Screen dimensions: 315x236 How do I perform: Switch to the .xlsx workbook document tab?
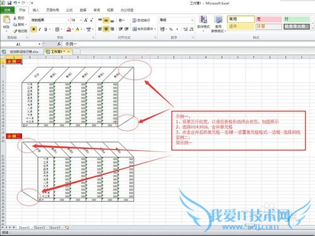[x=21, y=52]
